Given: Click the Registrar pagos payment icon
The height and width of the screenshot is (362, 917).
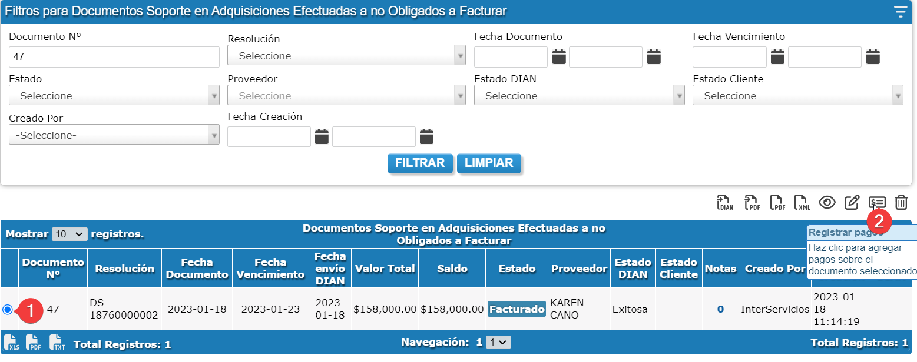Looking at the screenshot, I should coord(877,203).
